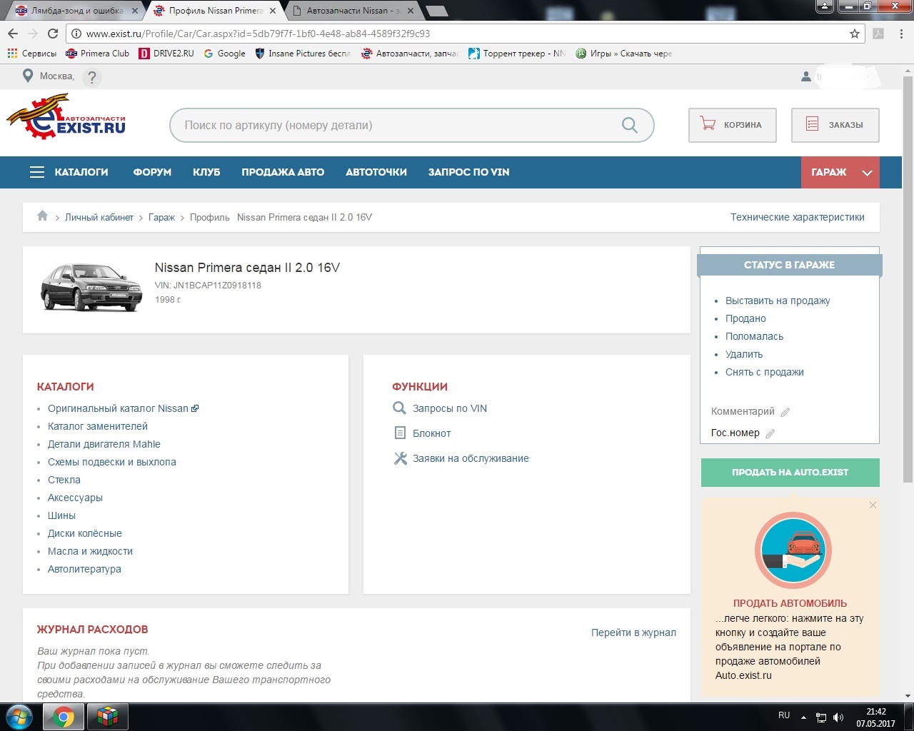Viewport: 914px width, 731px height.
Task: Open the location pin icon near Москва
Action: coord(28,76)
